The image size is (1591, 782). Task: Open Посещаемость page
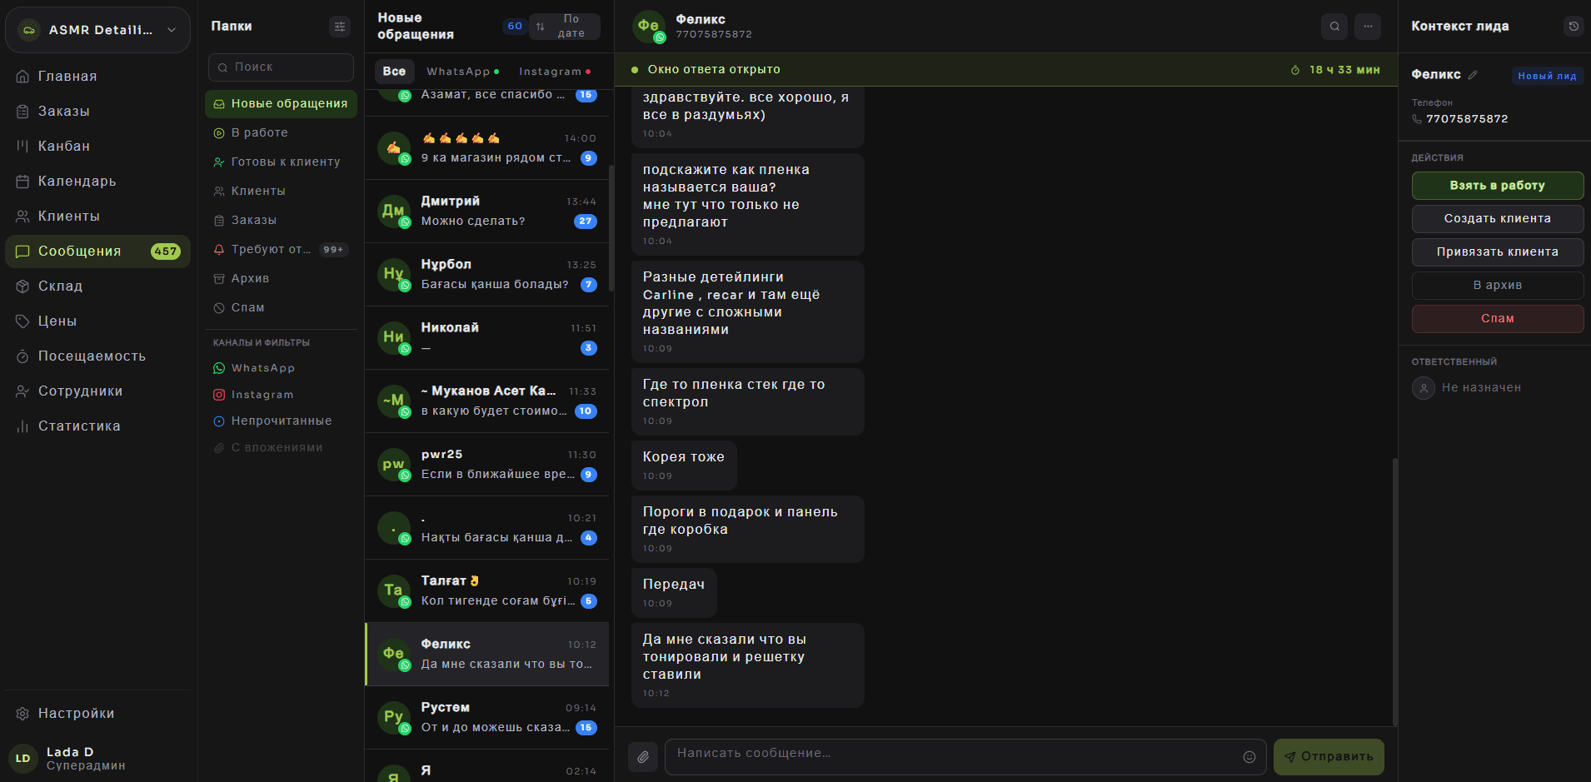tap(98, 356)
